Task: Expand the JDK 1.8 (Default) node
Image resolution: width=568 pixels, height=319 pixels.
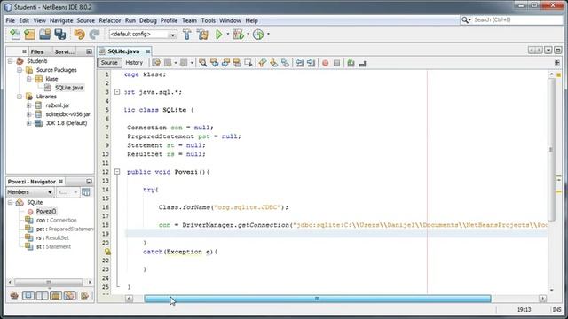Action: coord(29,123)
